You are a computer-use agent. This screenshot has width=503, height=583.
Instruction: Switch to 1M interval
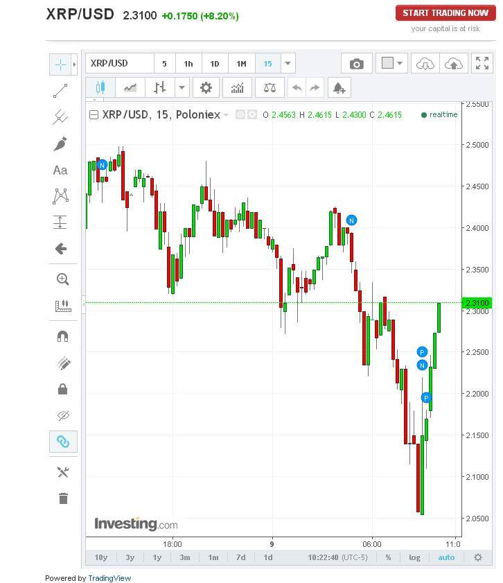(x=242, y=64)
